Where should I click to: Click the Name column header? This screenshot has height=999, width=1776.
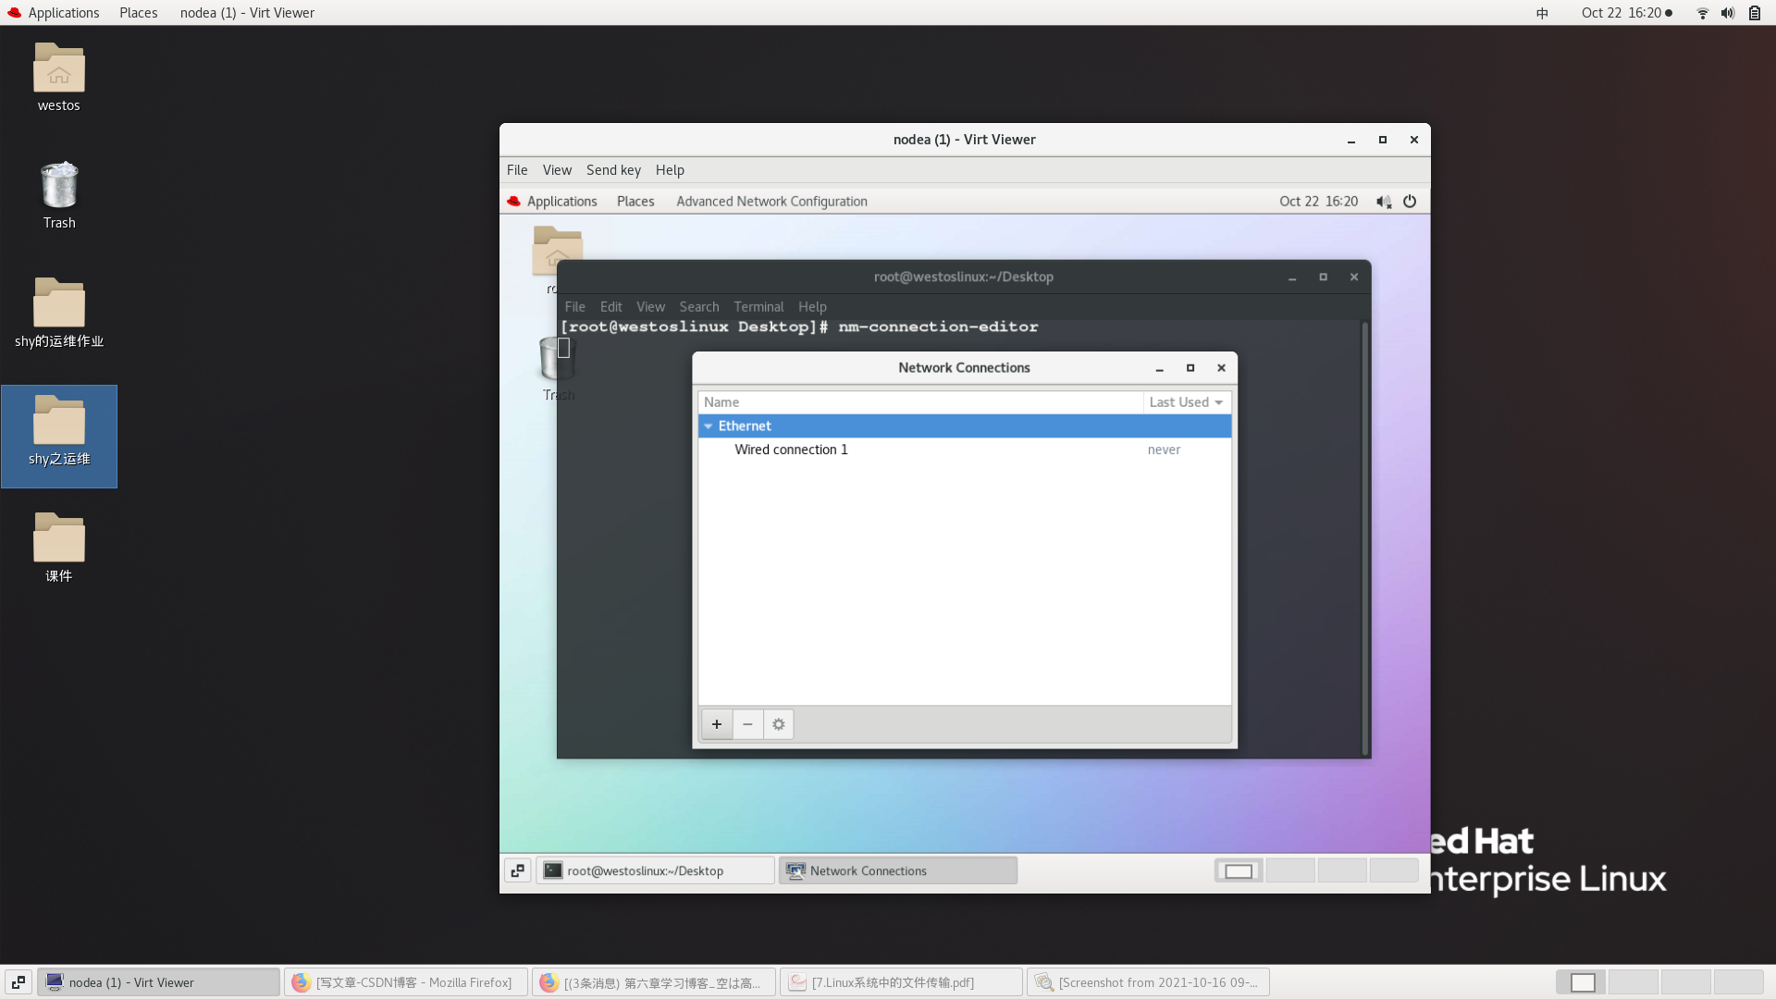point(920,402)
